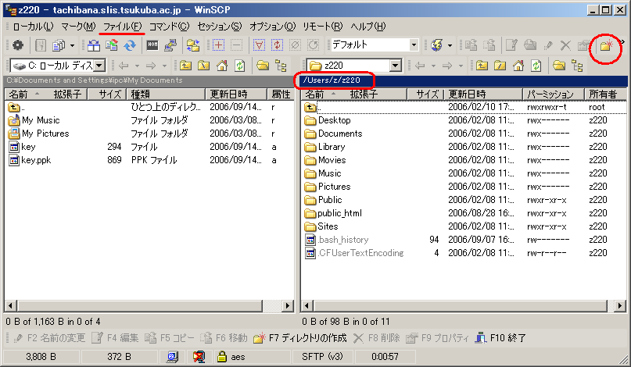Click the Select Files plus icon
The image size is (631, 367).
point(218,45)
